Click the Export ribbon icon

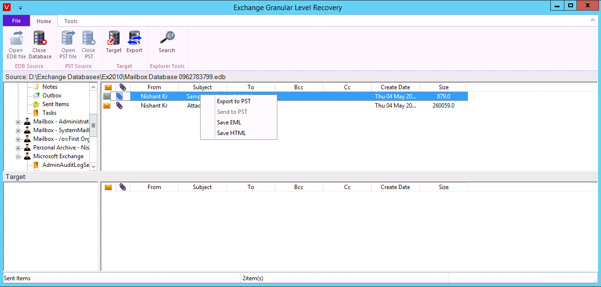point(134,38)
